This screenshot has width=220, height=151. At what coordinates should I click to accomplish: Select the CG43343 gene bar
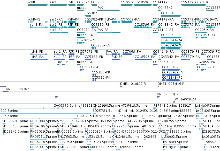(171, 16)
